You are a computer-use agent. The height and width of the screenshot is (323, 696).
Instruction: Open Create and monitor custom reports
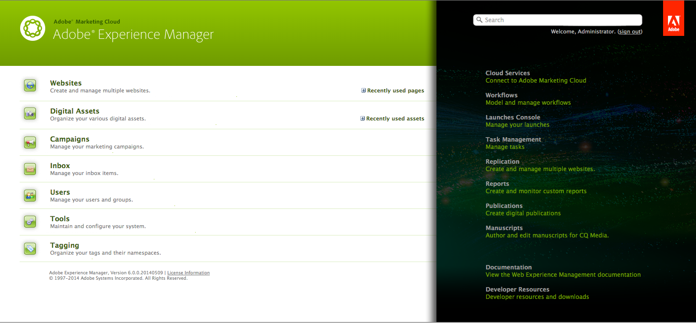(536, 191)
